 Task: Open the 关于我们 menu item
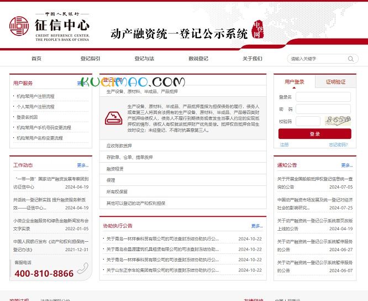(253, 59)
